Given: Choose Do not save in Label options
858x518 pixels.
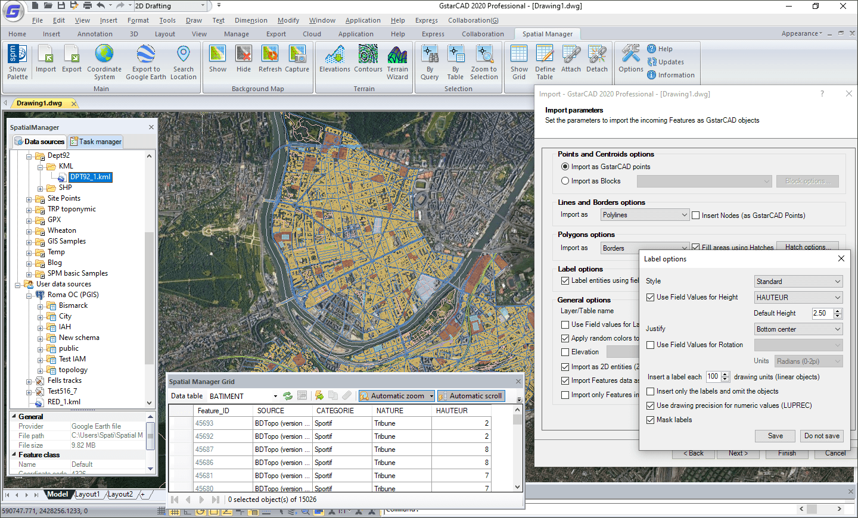Looking at the screenshot, I should click(x=822, y=436).
